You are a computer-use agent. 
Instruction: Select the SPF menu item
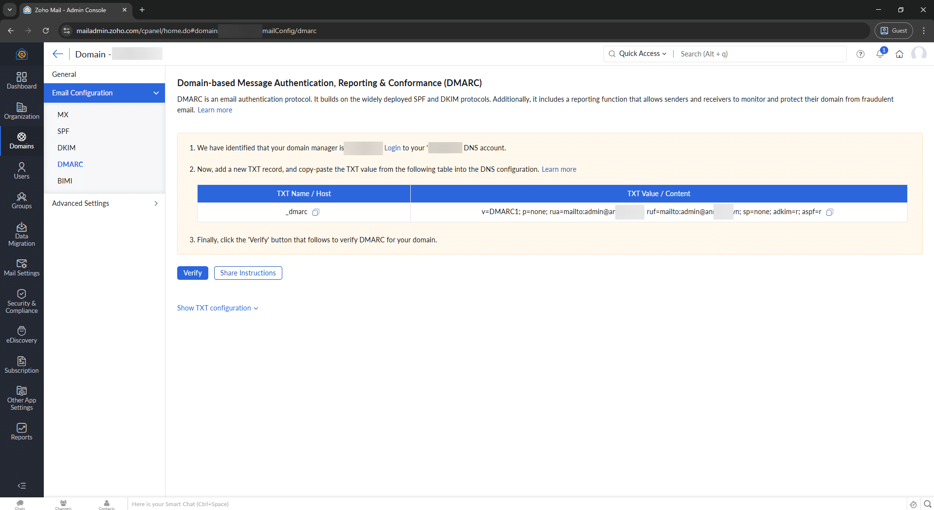(x=63, y=131)
